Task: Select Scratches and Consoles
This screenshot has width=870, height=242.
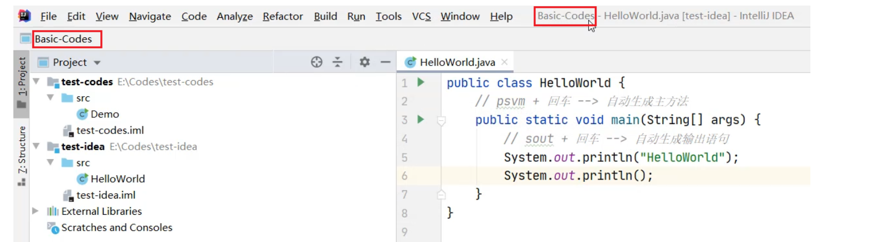Action: (x=116, y=227)
